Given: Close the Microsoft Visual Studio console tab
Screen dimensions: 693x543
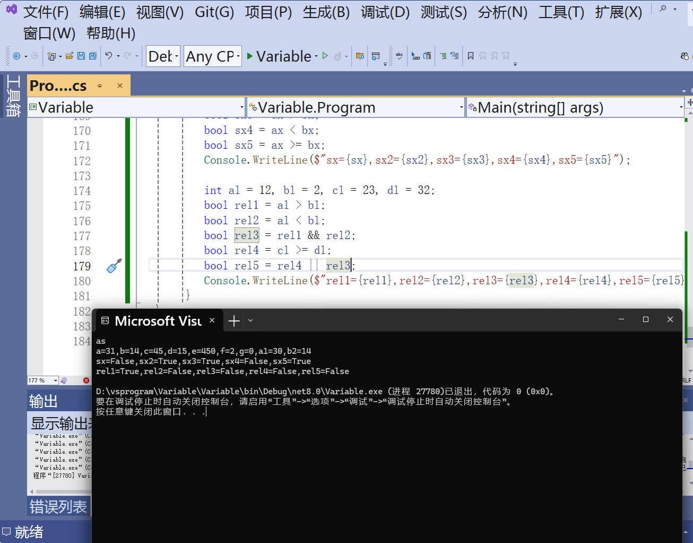Looking at the screenshot, I should [x=212, y=320].
